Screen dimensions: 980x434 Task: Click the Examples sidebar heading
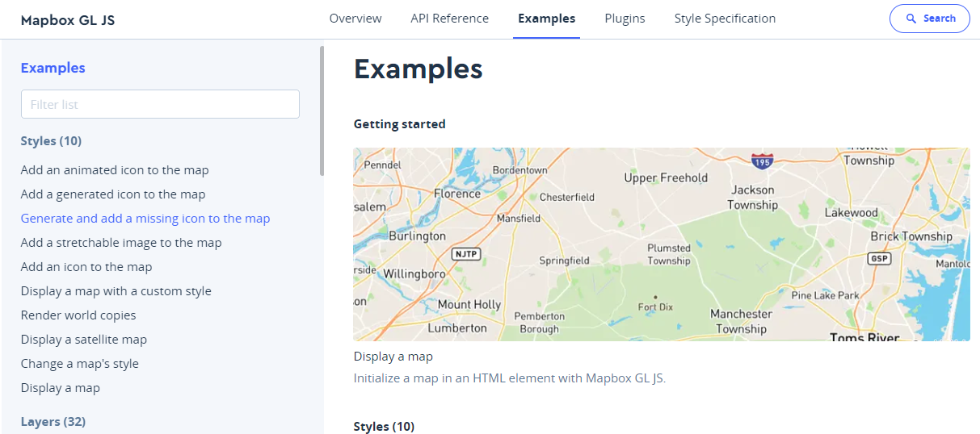[53, 68]
